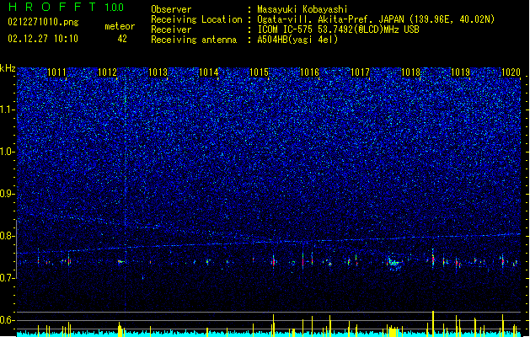This screenshot has height=337, width=530.
Task: Click the 1015 time marker
Action: click(x=259, y=72)
